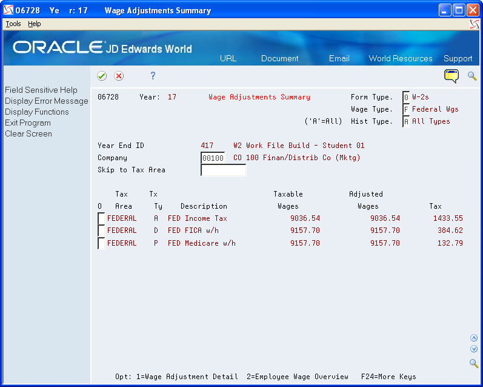
Task: Click tax amount 132.79
Action: click(450, 243)
